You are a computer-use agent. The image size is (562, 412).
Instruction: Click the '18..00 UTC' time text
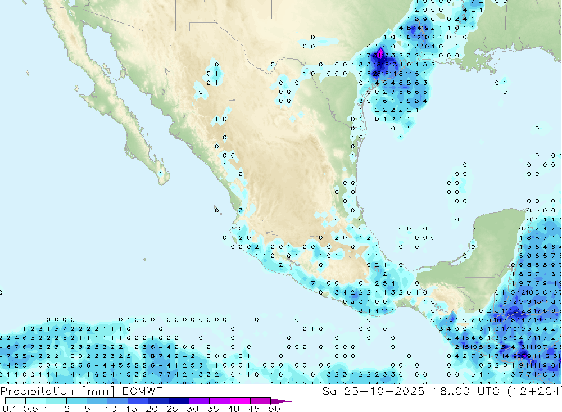coord(466,391)
